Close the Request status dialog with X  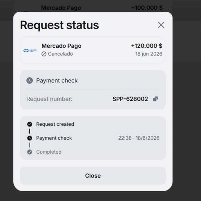pyautogui.click(x=161, y=25)
